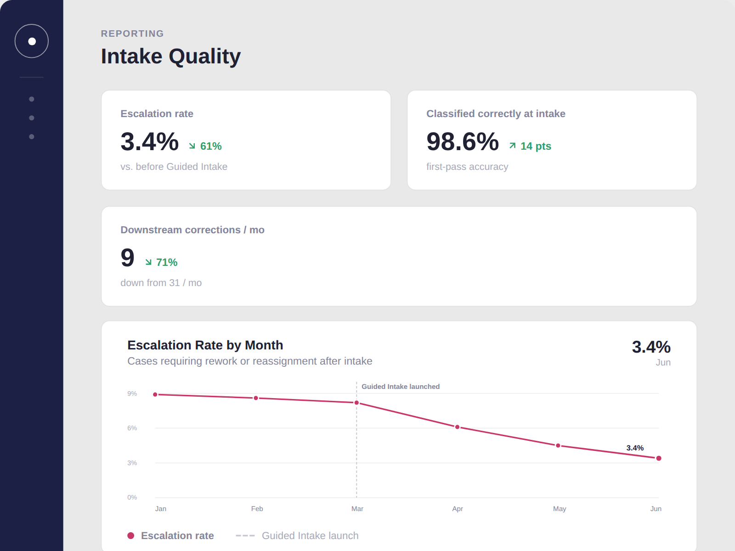The image size is (735, 551).
Task: Click the down arrow next to 61%
Action: [x=192, y=146]
